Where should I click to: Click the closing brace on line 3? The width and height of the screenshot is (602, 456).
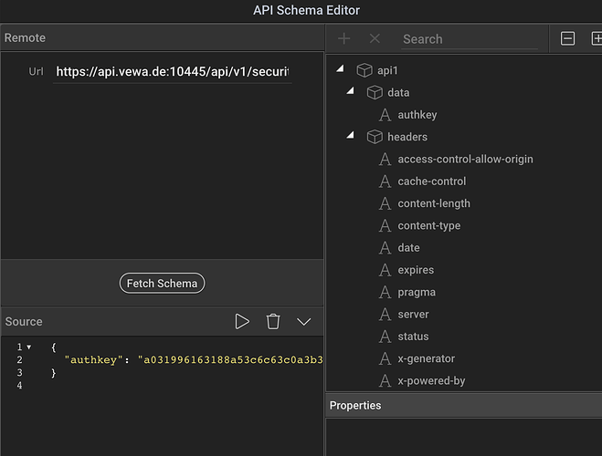(54, 373)
